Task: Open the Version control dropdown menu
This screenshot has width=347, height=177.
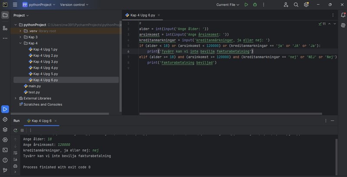Action: (74, 5)
